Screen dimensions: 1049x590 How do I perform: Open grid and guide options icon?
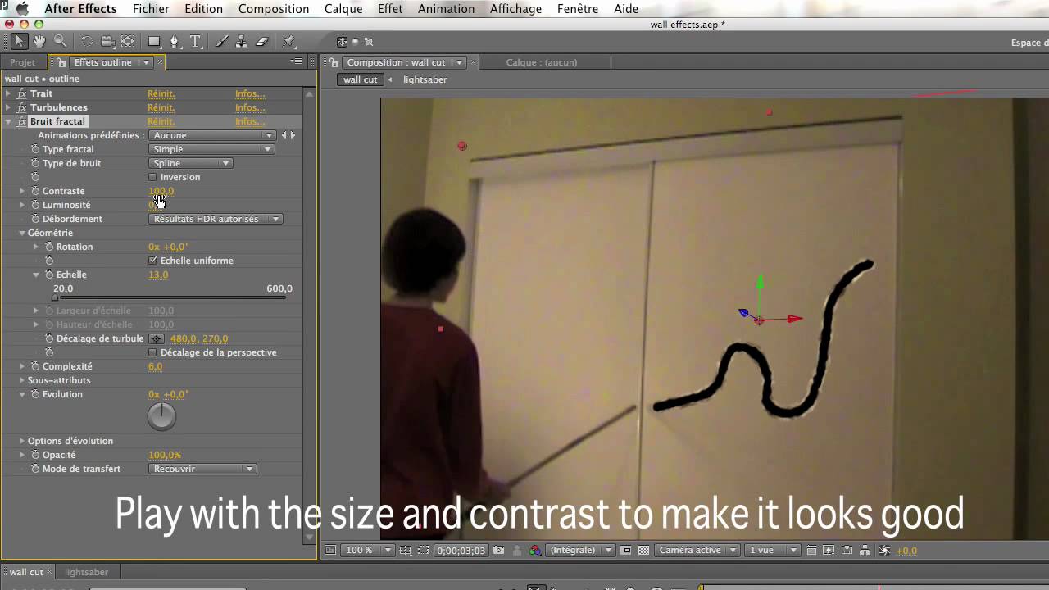point(406,551)
